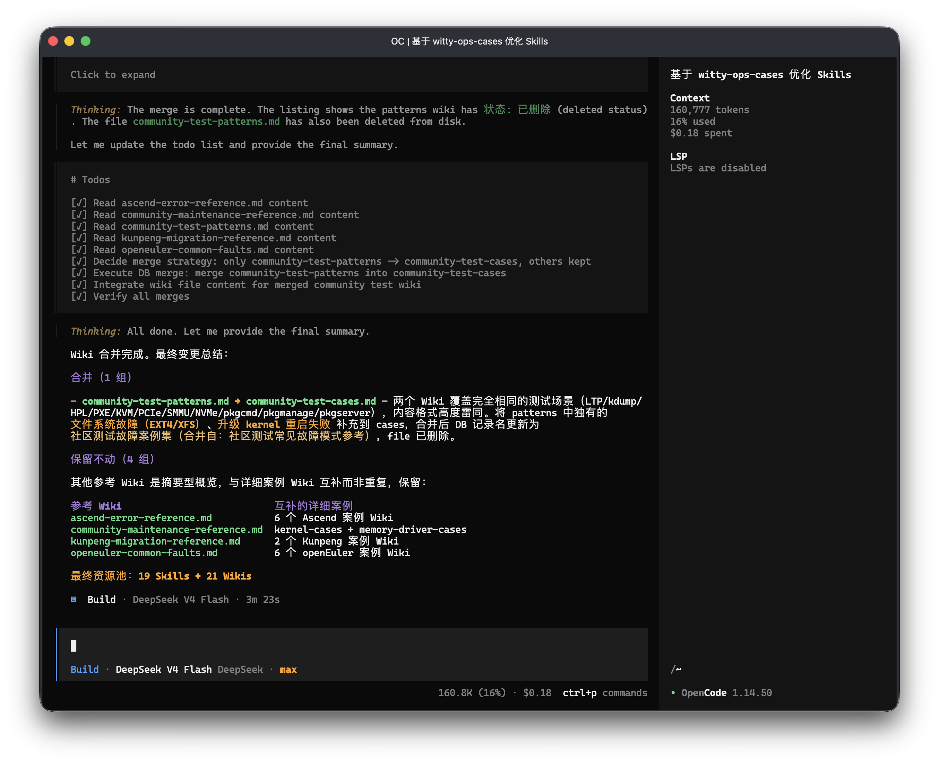Click "2 个 Kunpeng 案例 Wiki" cell
Viewport: 939px width, 764px height.
pos(336,541)
